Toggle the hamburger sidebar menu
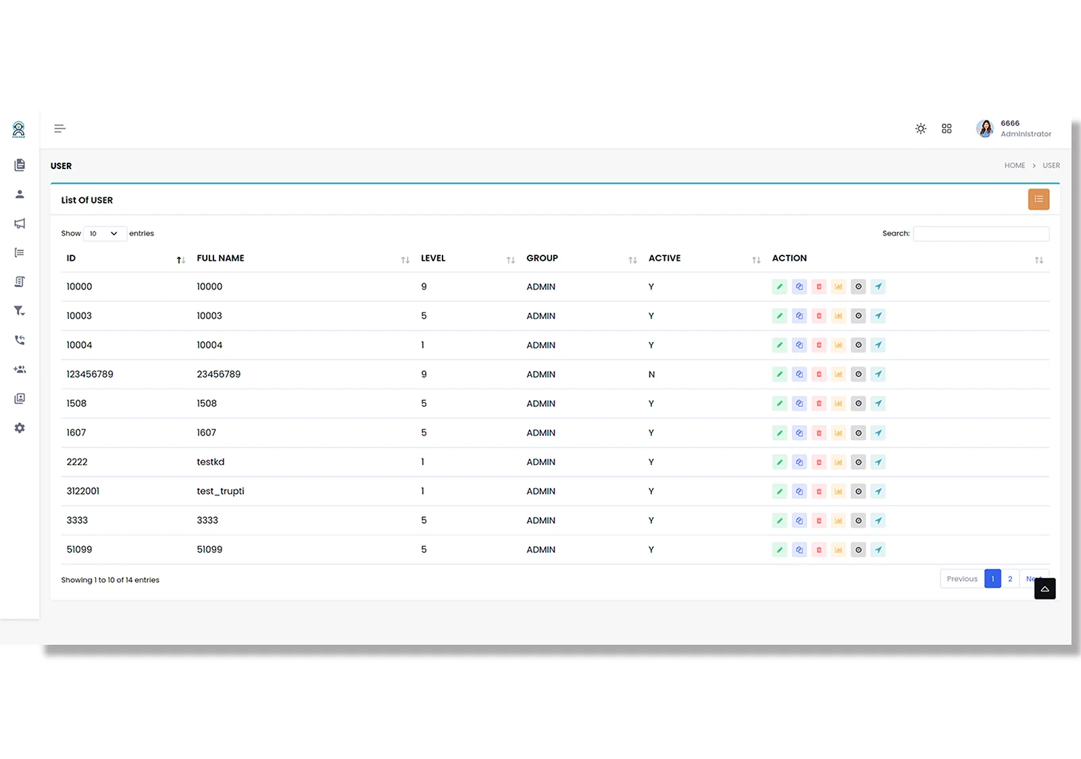The width and height of the screenshot is (1081, 759). 60,128
